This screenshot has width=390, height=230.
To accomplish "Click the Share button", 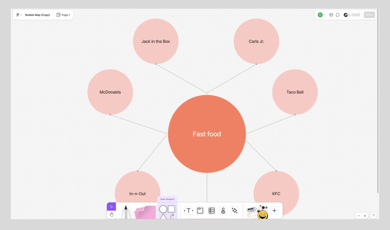I will [369, 15].
